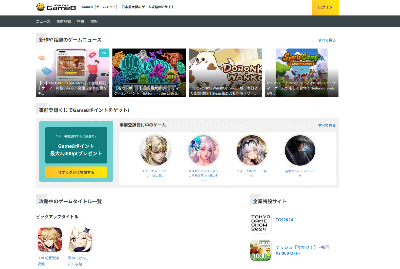
Task: Click エターナルドラグーン：焔の誓い title text
Action: click(155, 173)
